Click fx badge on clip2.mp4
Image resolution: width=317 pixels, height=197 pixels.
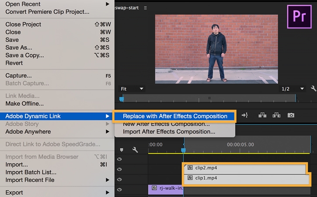(190, 167)
